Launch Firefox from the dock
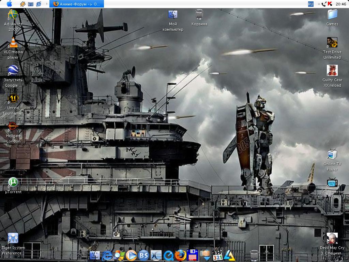Viewport: 349px width, 262px height. [181, 255]
